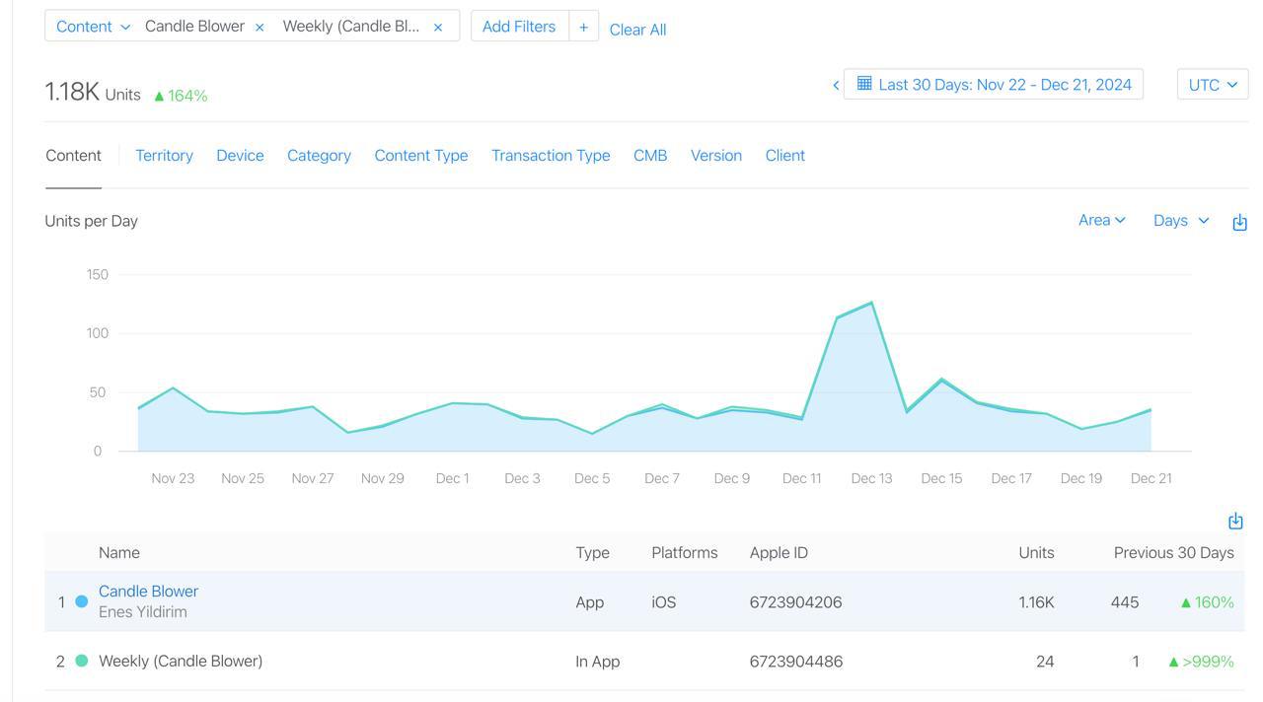Select the Device tab
This screenshot has height=702, width=1263.
click(240, 156)
